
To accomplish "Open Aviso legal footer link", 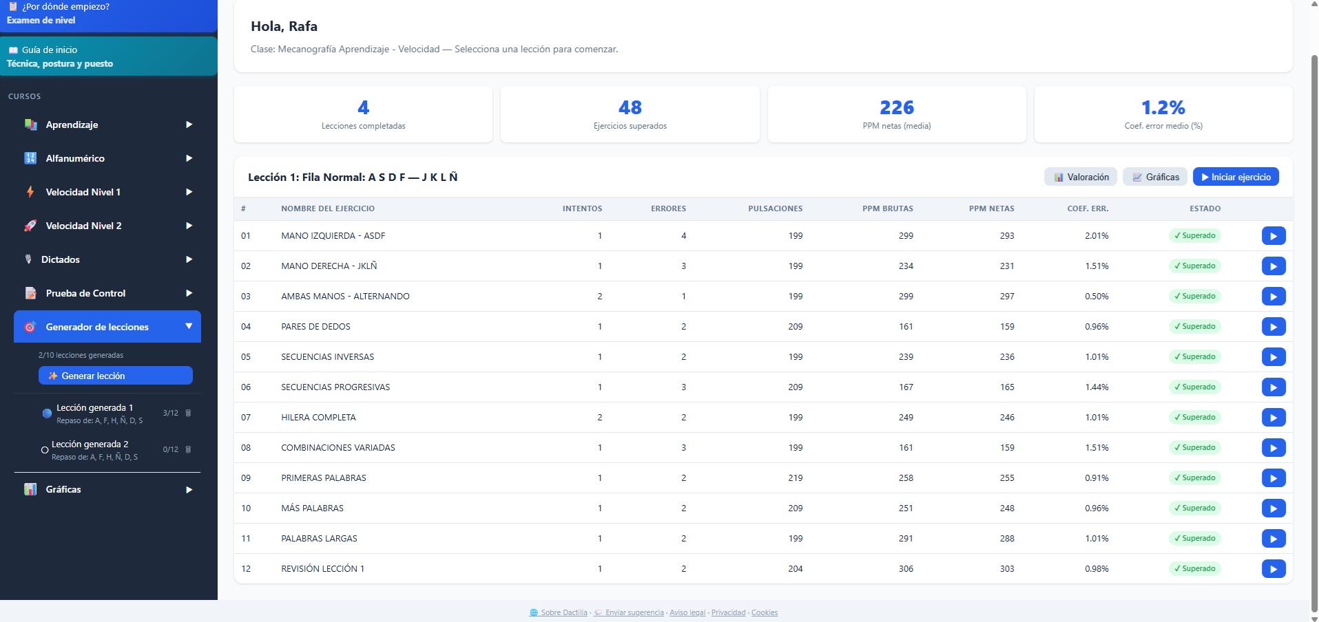I will pos(687,612).
